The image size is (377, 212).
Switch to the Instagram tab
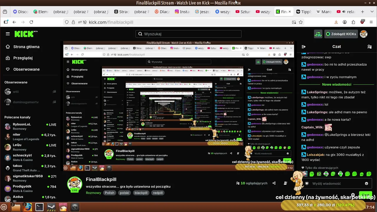coord(183,12)
